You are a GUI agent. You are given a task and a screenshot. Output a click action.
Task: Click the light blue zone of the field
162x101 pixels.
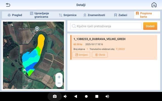(x=28, y=57)
